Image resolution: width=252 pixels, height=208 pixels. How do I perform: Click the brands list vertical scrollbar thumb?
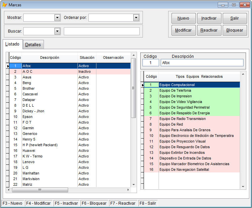133,88
